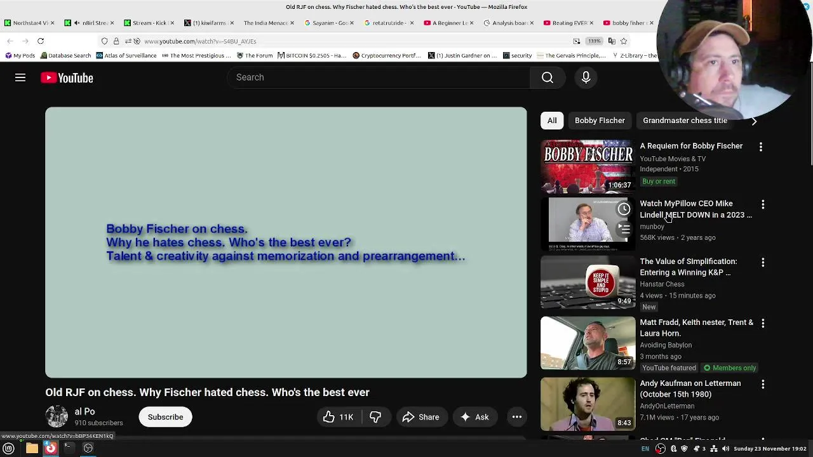Go to YouTube home via logo
Image resolution: width=813 pixels, height=457 pixels.
[67, 77]
